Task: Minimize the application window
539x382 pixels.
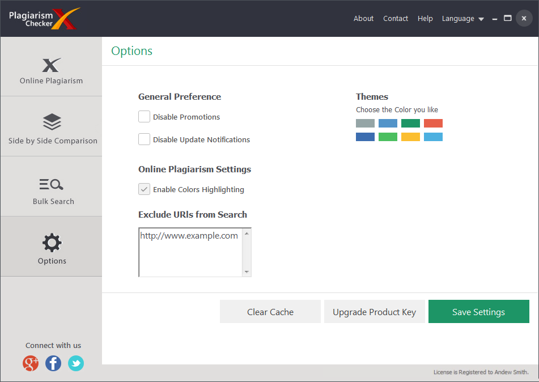Action: tap(495, 19)
